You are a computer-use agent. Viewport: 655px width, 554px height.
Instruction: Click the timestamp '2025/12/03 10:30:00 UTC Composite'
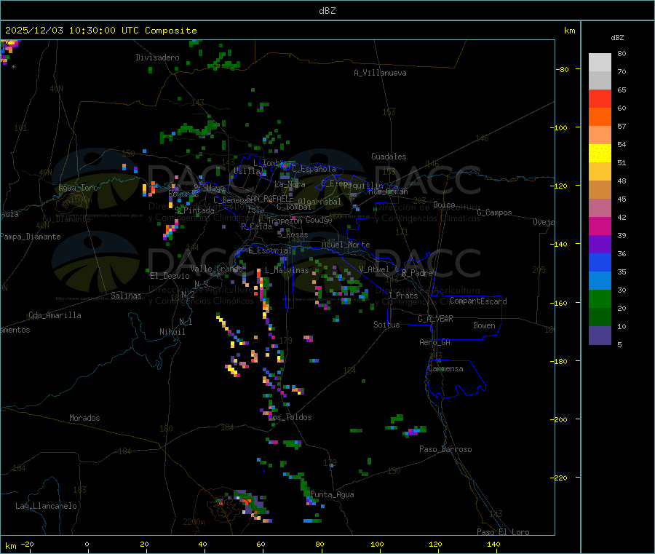tap(100, 31)
